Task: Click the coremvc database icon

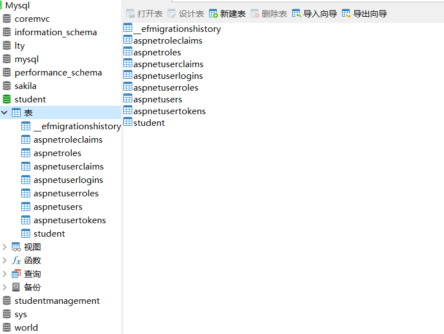Action: coord(7,19)
